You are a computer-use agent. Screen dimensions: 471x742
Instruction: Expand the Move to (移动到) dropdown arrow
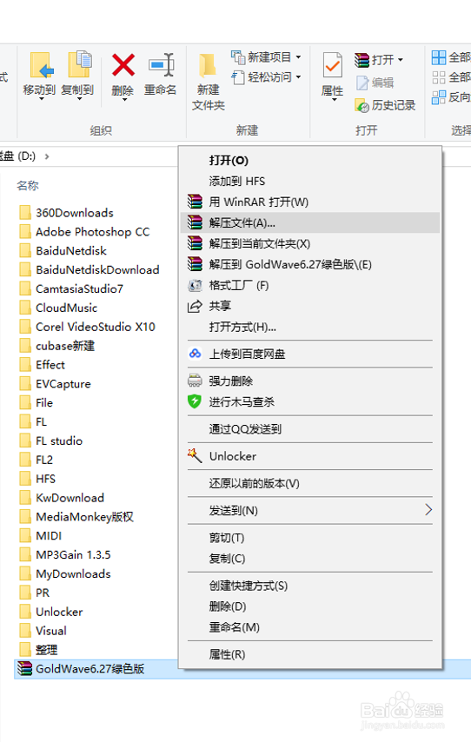click(x=41, y=99)
